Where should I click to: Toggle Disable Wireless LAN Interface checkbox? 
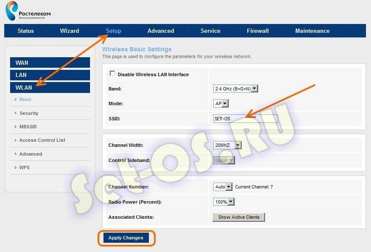[x=112, y=74]
